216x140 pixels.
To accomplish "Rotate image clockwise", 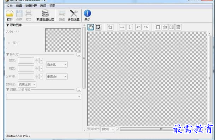I will click(x=146, y=27).
